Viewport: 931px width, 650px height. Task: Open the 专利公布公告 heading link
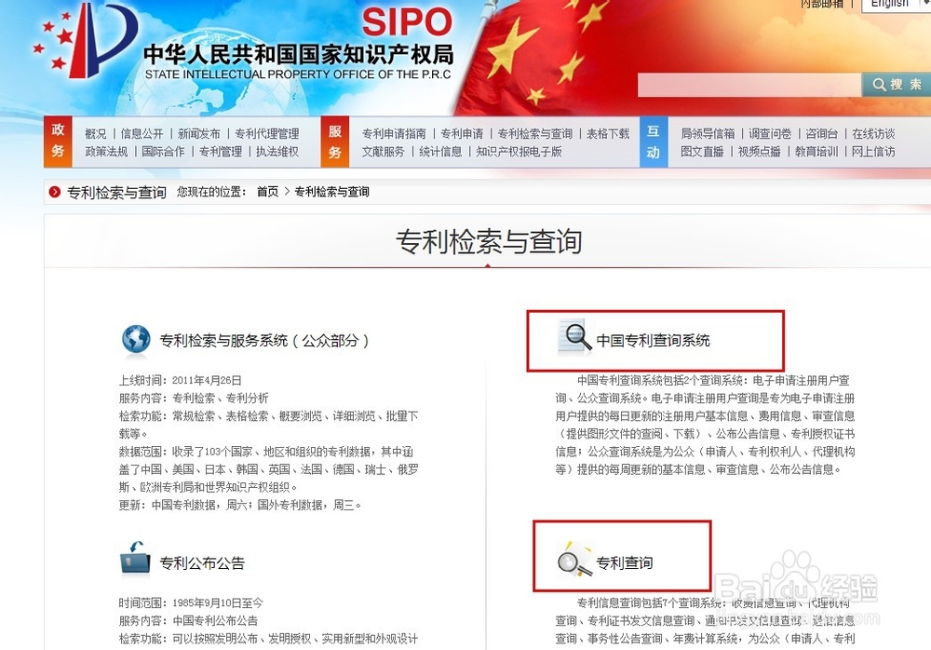click(x=202, y=563)
